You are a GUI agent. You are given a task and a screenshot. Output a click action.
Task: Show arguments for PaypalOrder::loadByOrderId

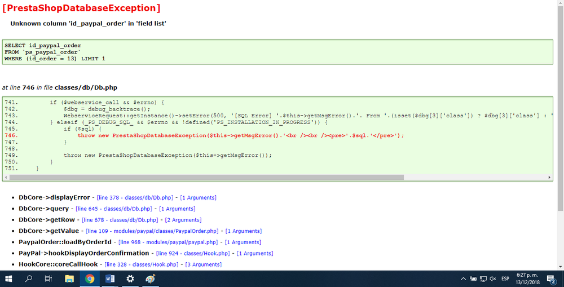[x=243, y=242]
